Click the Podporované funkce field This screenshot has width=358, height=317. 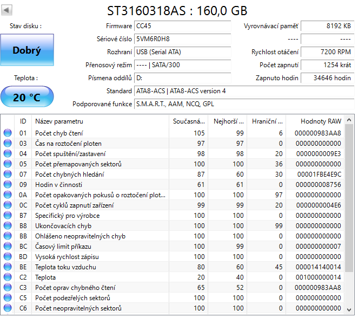244,104
